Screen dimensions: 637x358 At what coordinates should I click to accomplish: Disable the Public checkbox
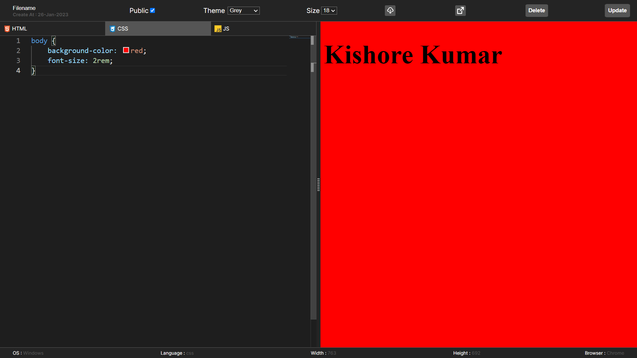tap(153, 10)
